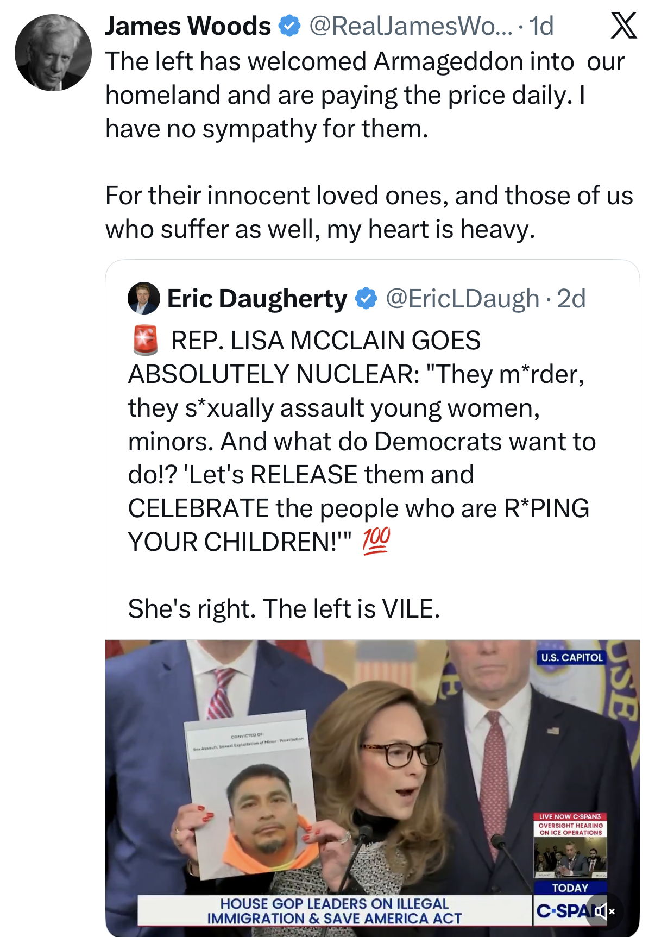Click the red 100 emoji
Image resolution: width=655 pixels, height=937 pixels.
click(x=376, y=540)
